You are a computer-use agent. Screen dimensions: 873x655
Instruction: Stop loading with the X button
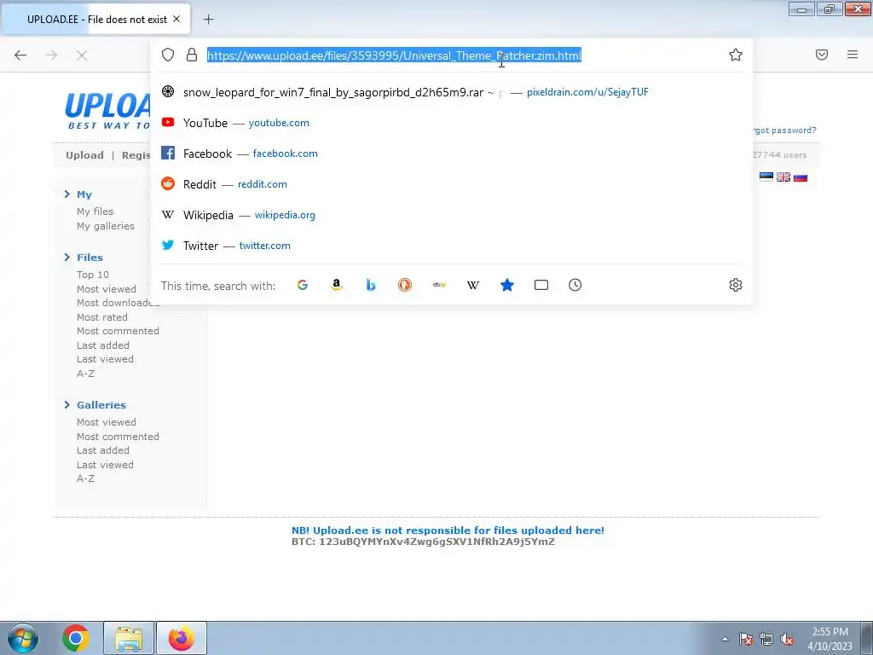[x=82, y=55]
